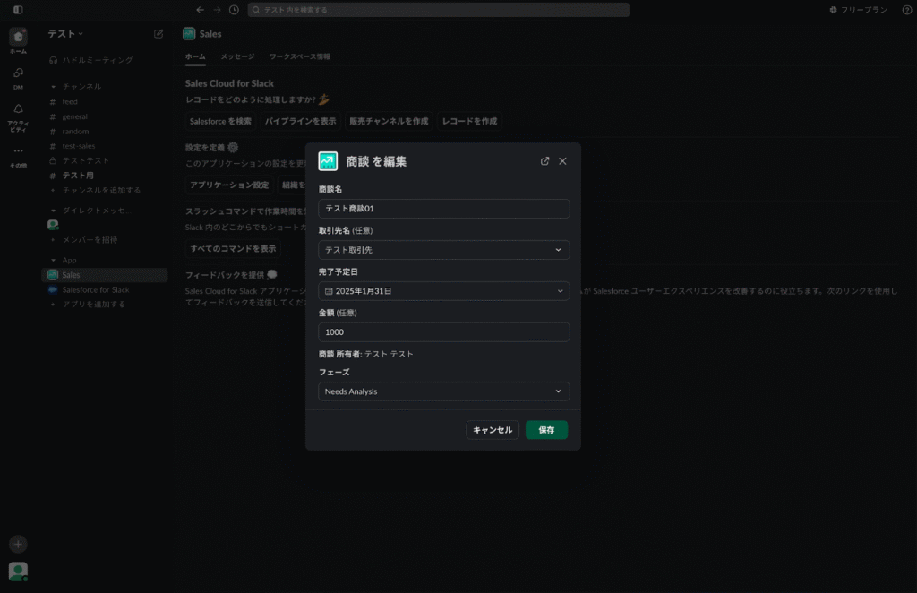Viewport: 917px width, 593px height.
Task: Open the DM icon in the sidebar
Action: [19, 73]
